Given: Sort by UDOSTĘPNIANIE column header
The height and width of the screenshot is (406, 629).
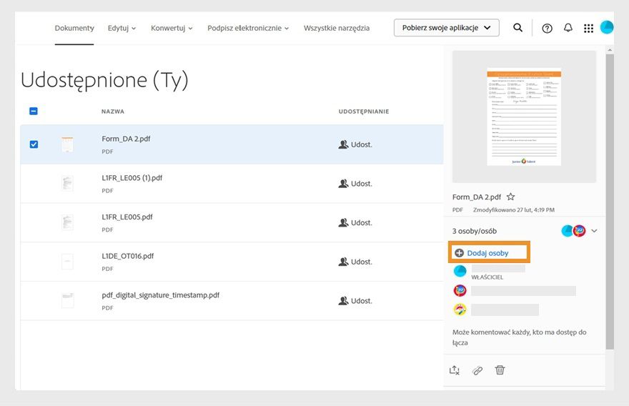Looking at the screenshot, I should (363, 112).
